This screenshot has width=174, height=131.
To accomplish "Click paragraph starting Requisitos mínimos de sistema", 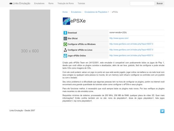I will (113, 98).
